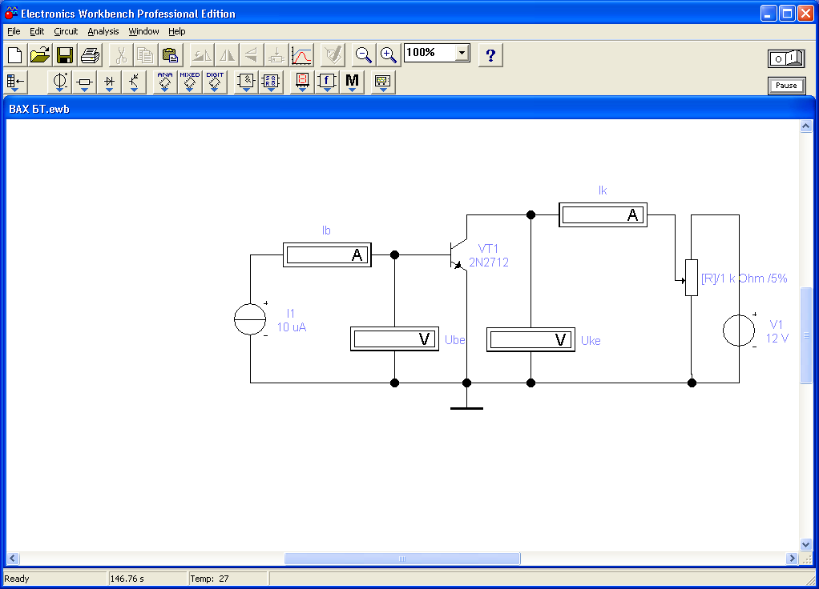Select the Uke voltmeter
The height and width of the screenshot is (589, 819).
pos(531,339)
